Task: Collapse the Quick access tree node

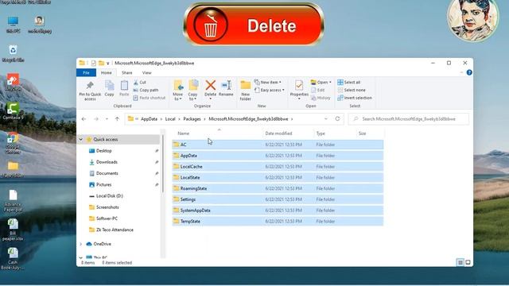Action: (81, 140)
